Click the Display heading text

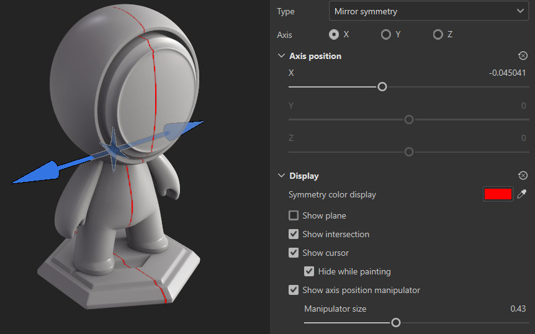[x=304, y=176]
